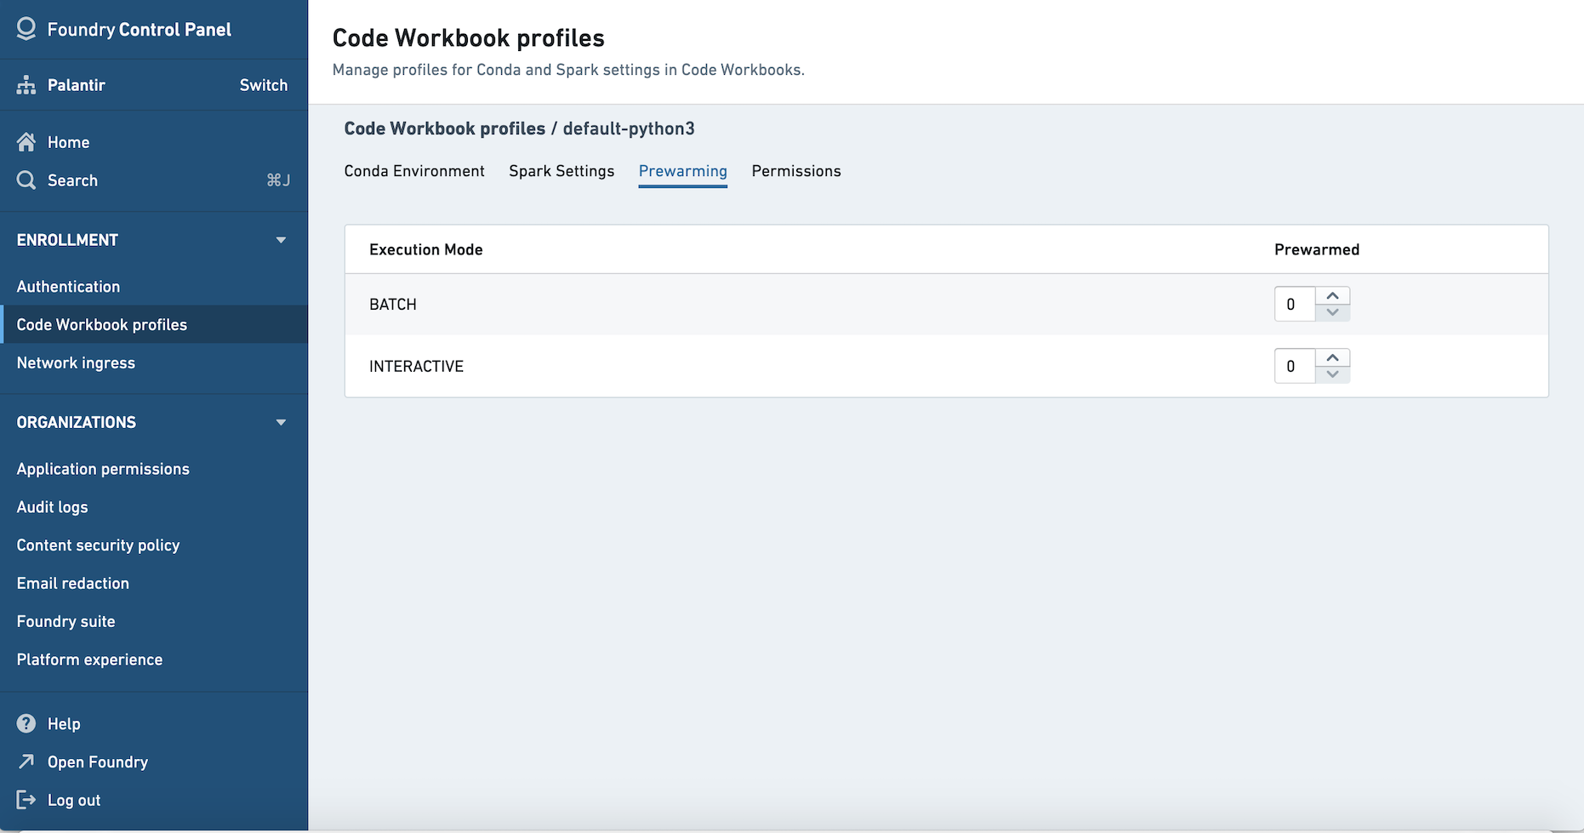Decrement the INTERACTIVE prewarmed value
The width and height of the screenshot is (1584, 833).
point(1333,374)
